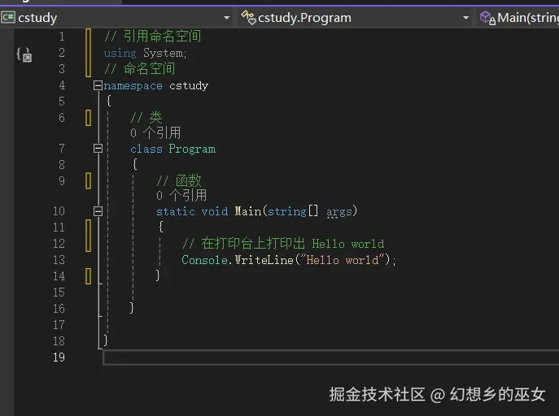Click line number 4 in the gutter

[x=62, y=85]
